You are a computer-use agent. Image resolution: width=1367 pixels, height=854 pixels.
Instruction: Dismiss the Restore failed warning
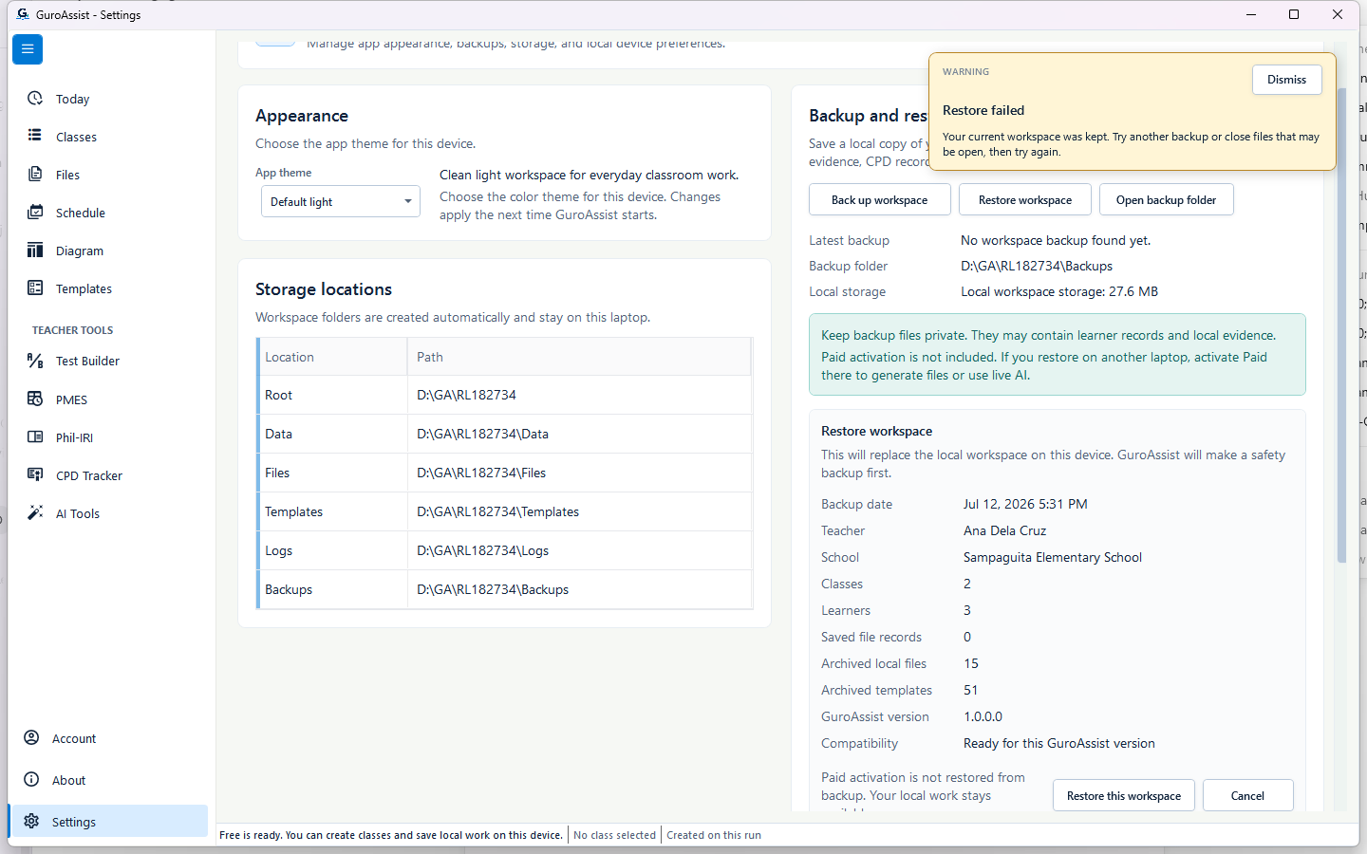click(x=1286, y=80)
